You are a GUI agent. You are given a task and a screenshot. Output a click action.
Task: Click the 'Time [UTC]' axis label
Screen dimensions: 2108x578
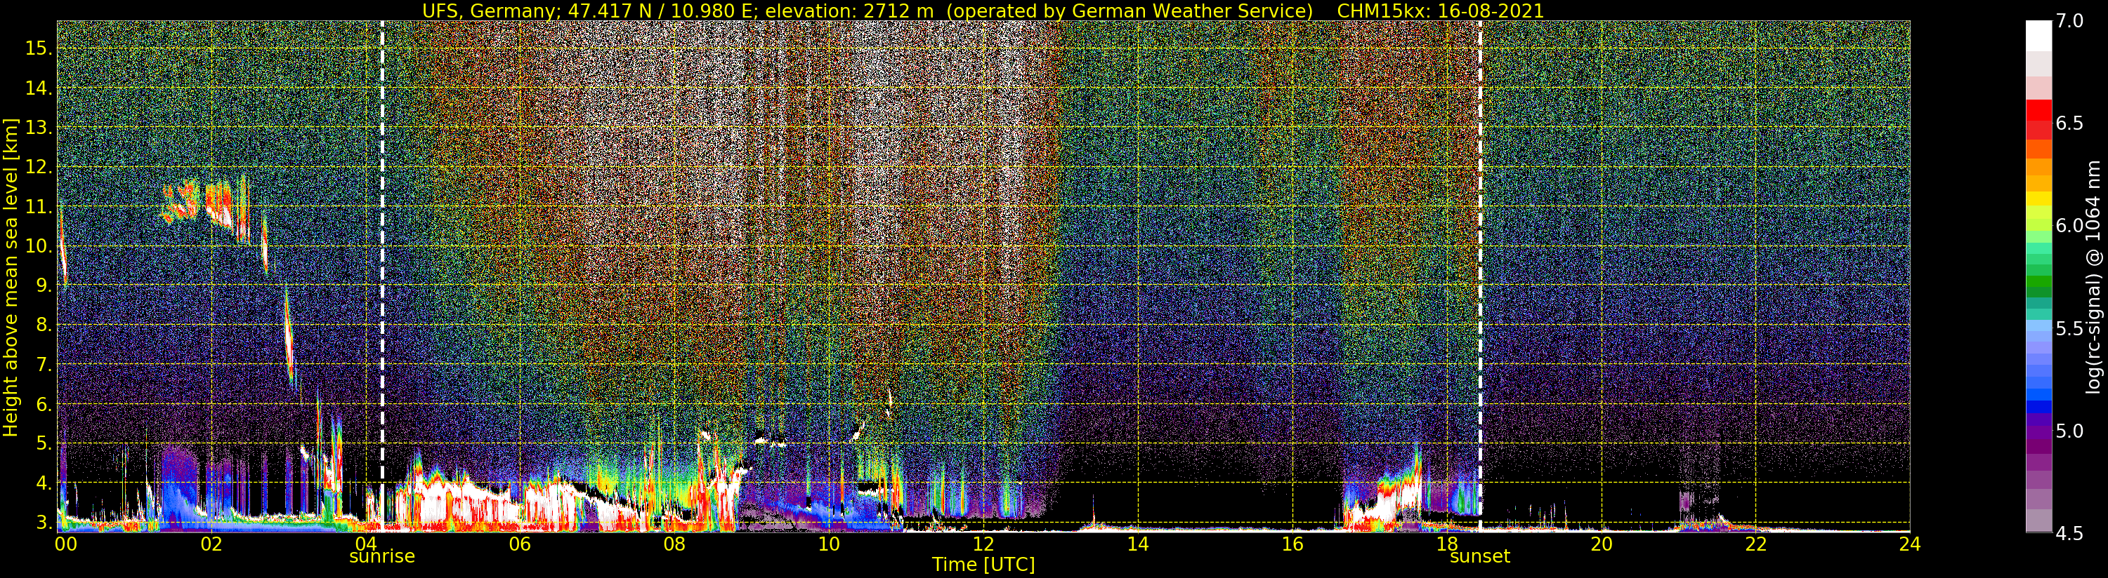click(x=983, y=565)
